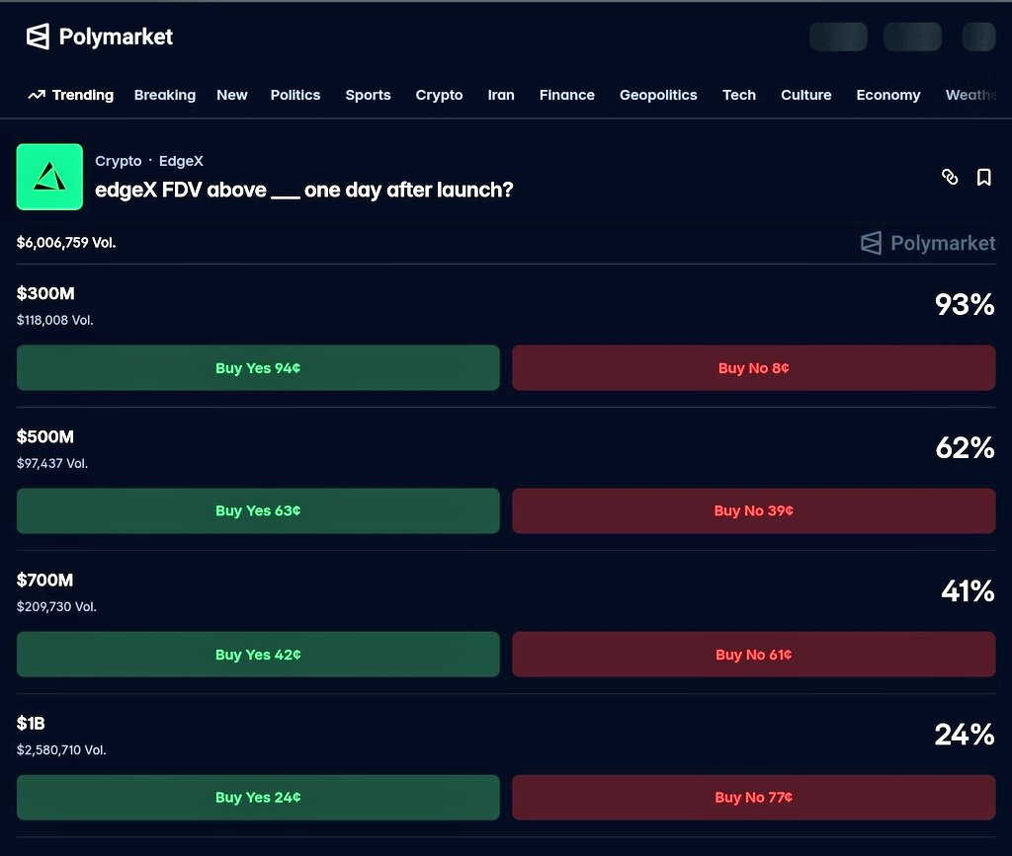Click Buy Yes 24¢ for $1B

(x=258, y=798)
